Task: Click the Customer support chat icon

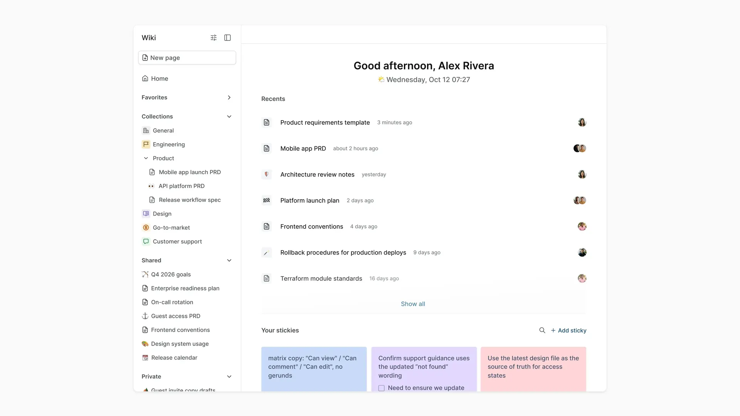Action: 146,242
